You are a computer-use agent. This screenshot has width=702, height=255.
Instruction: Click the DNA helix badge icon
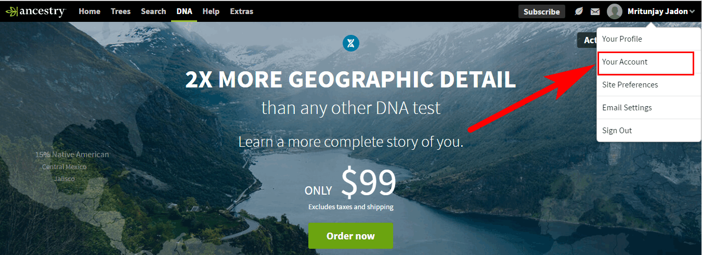352,43
